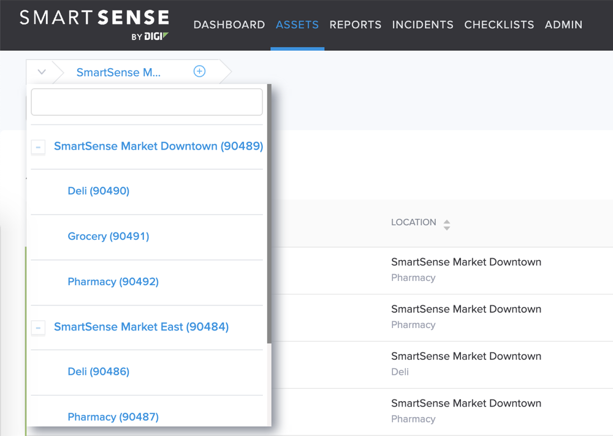The image size is (613, 436).
Task: Click the dropdown list scrollbar
Action: pos(269,213)
